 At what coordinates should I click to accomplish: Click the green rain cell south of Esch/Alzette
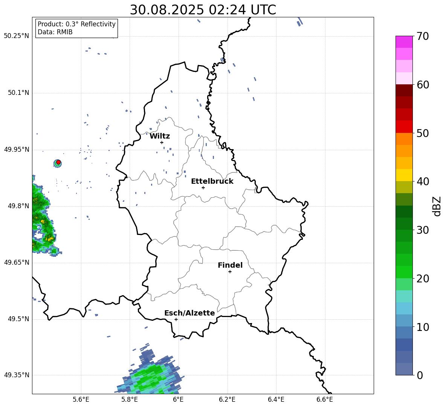pyautogui.click(x=150, y=375)
